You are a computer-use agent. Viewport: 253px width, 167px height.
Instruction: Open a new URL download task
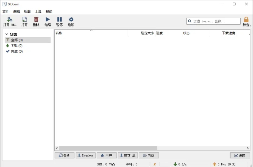tap(10, 21)
